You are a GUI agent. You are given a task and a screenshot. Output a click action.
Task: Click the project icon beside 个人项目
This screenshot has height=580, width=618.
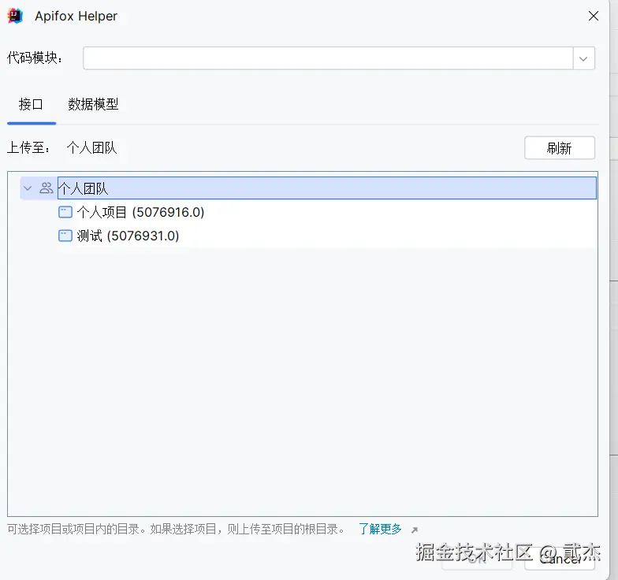[65, 213]
